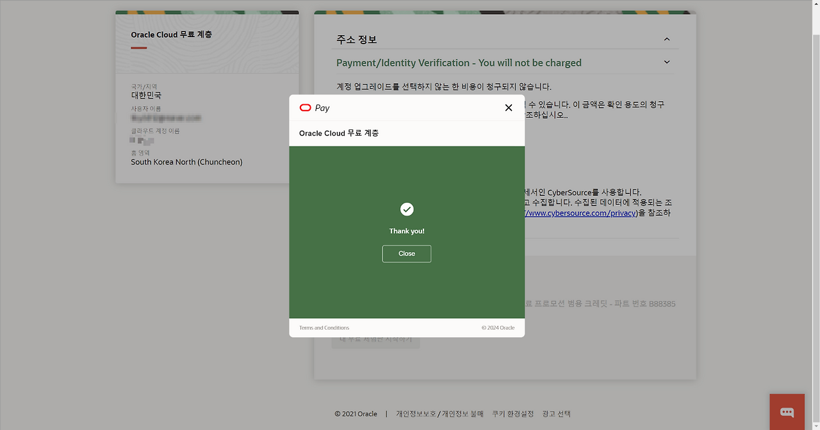Viewport: 820px width, 430px height.
Task: Expand the Payment/Identity Verification chevron
Action: pos(667,62)
